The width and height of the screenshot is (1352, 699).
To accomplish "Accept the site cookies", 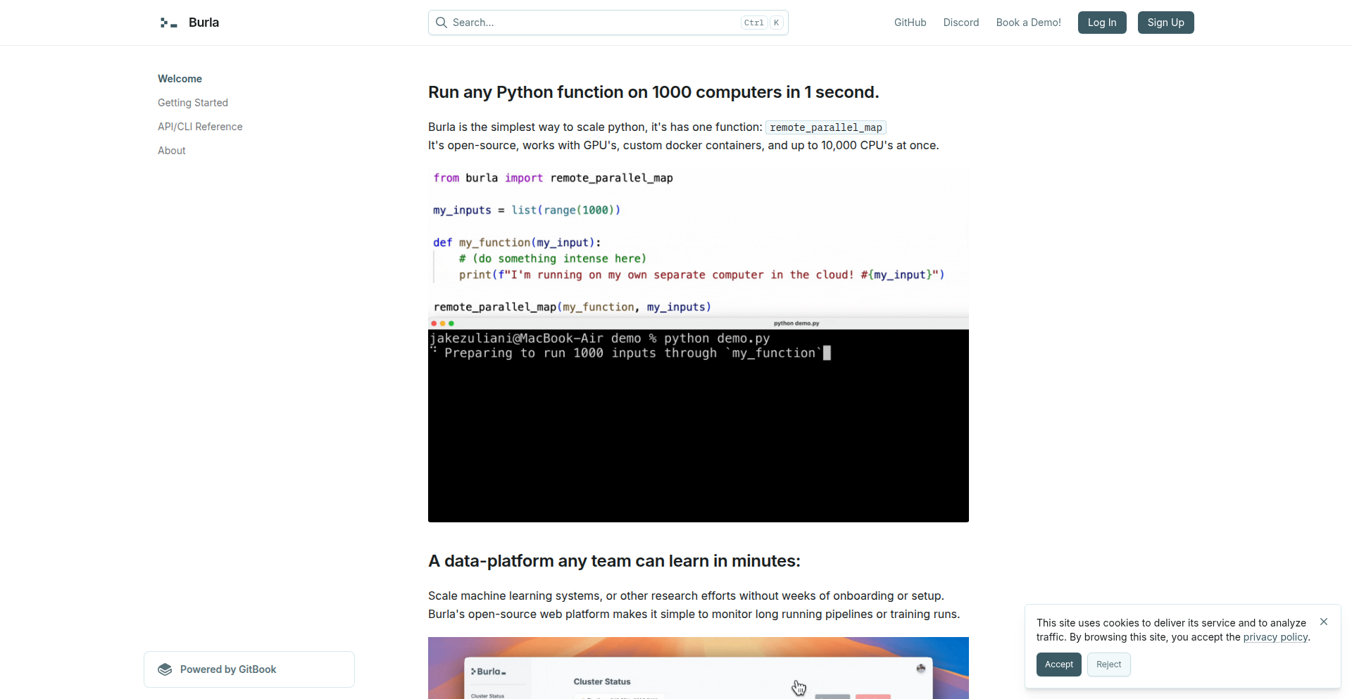I will [1058, 665].
